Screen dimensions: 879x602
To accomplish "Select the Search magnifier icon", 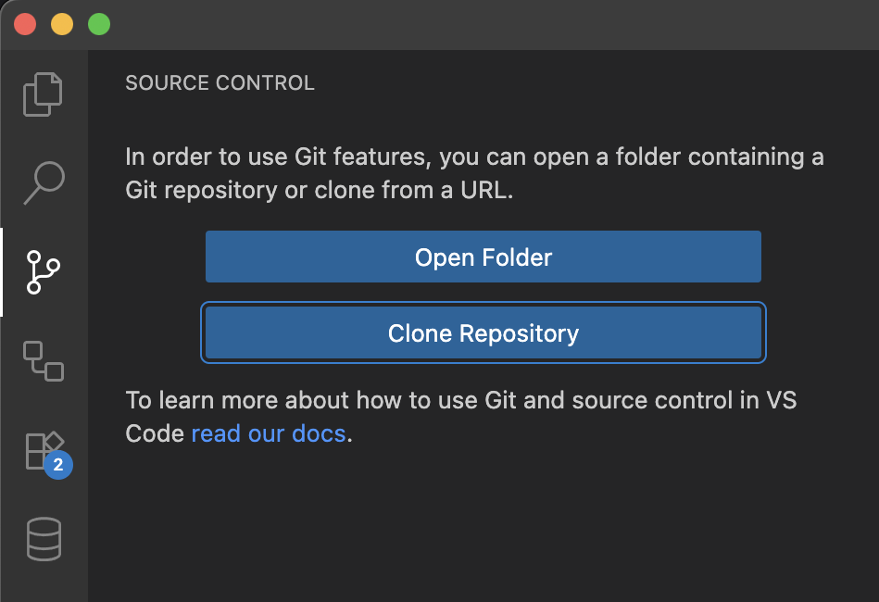I will click(x=43, y=183).
